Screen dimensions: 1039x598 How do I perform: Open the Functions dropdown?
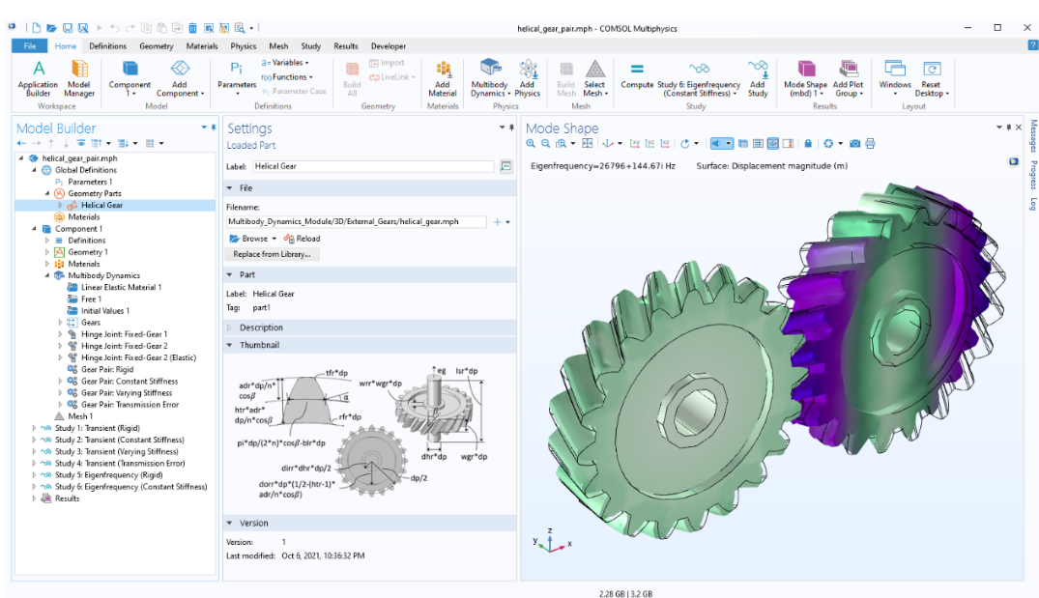click(287, 77)
